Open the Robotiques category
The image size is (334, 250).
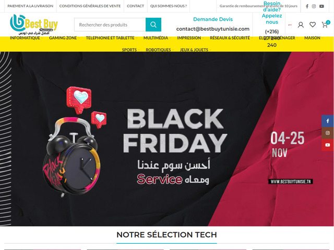pyautogui.click(x=158, y=50)
